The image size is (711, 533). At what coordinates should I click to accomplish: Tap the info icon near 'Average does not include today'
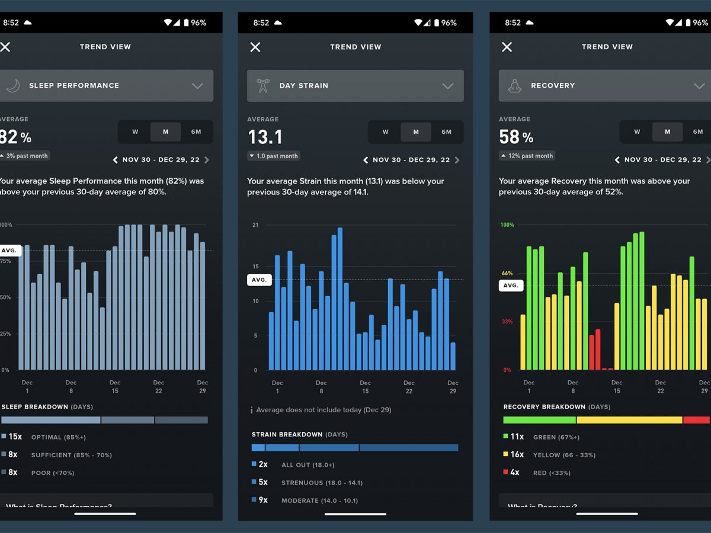[x=251, y=410]
